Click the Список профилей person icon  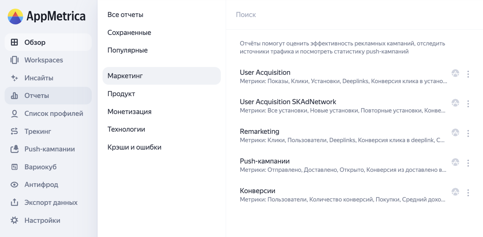click(15, 114)
